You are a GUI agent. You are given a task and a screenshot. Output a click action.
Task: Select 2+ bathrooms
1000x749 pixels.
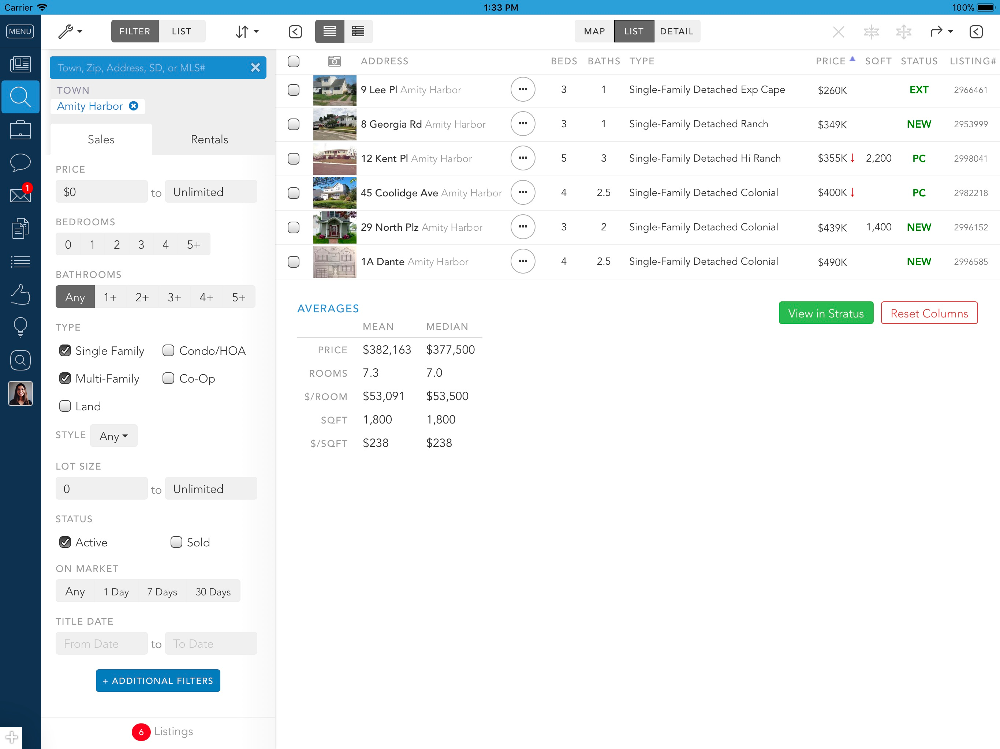click(x=142, y=297)
